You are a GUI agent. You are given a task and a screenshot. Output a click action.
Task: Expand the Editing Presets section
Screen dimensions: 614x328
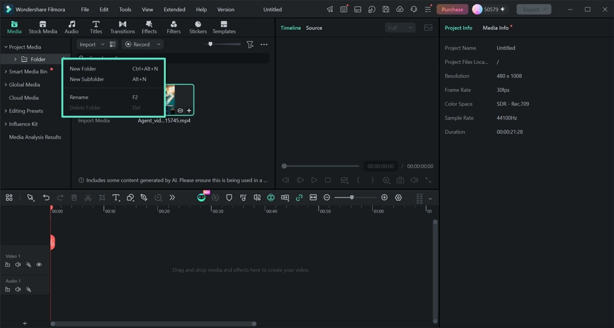6,111
